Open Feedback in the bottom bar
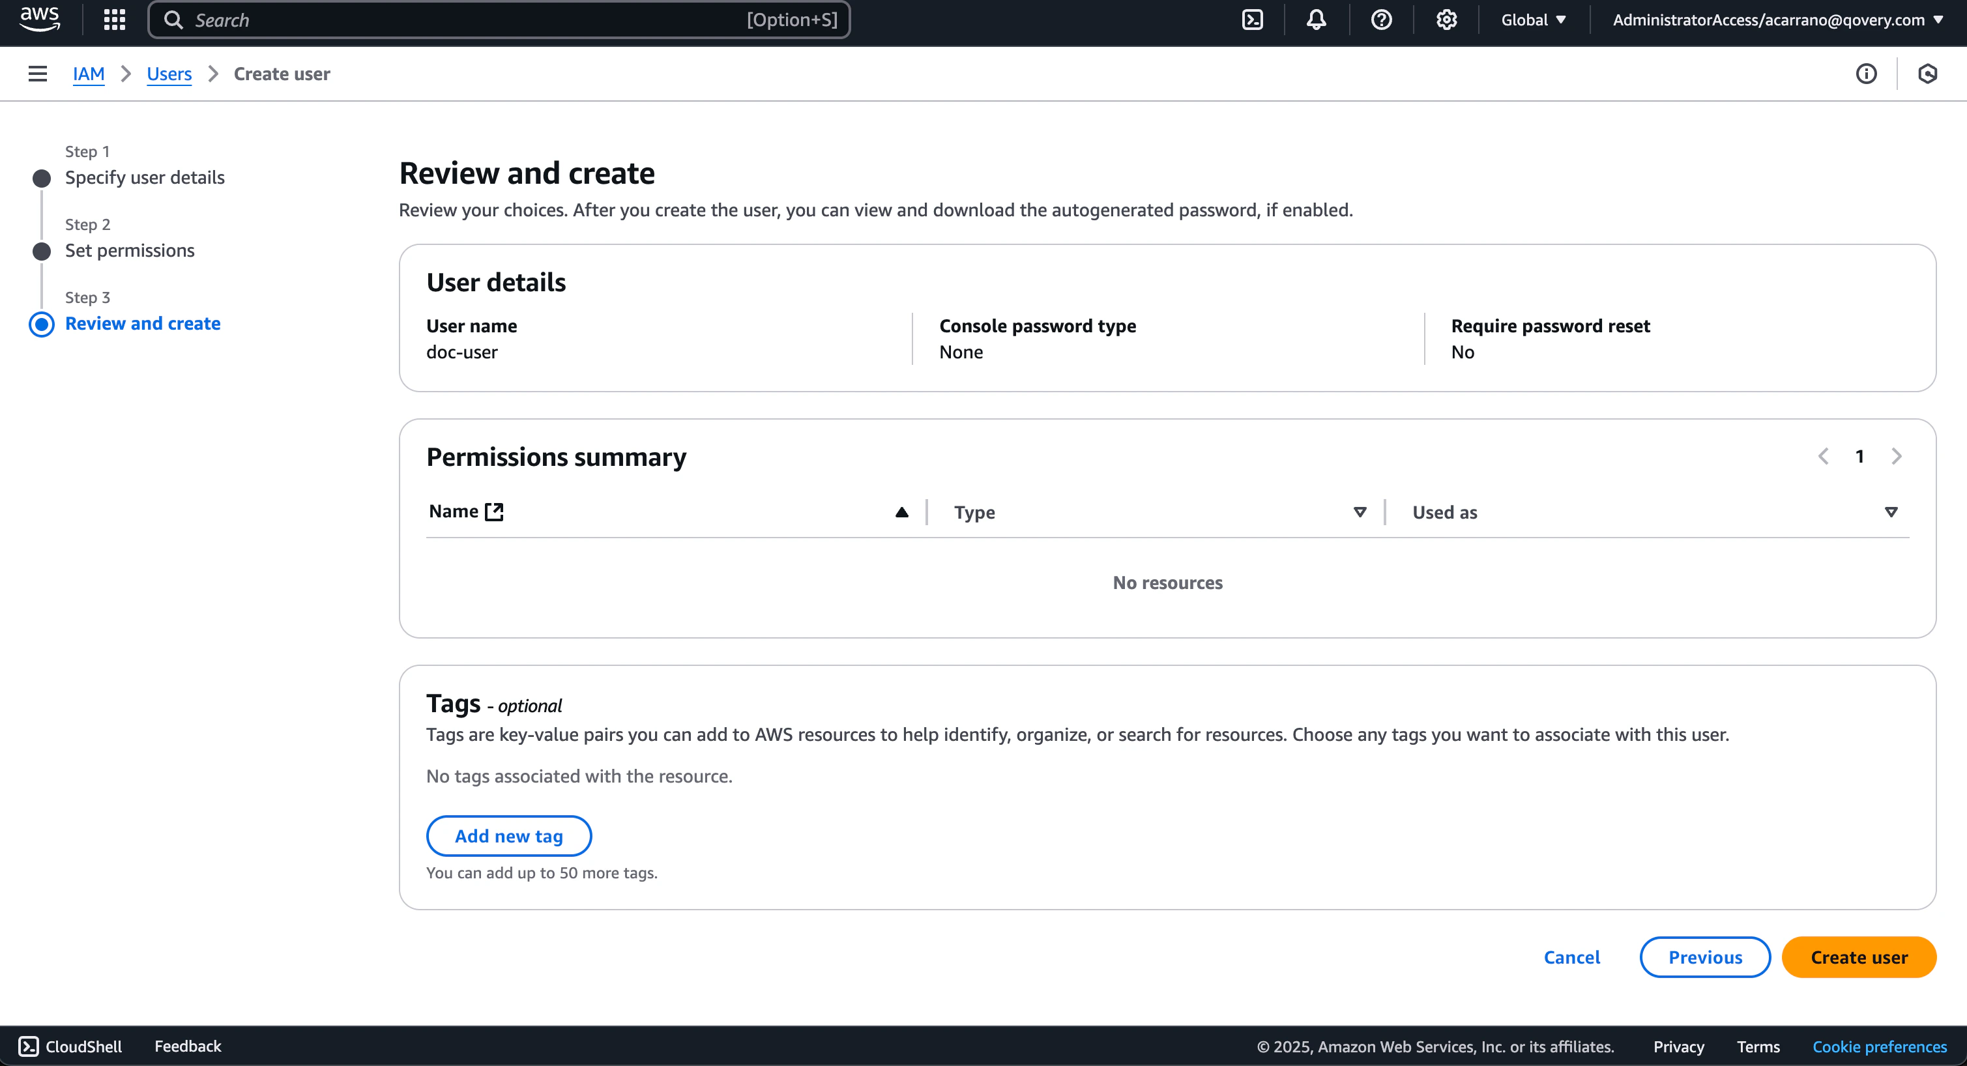This screenshot has height=1066, width=1967. (x=187, y=1046)
